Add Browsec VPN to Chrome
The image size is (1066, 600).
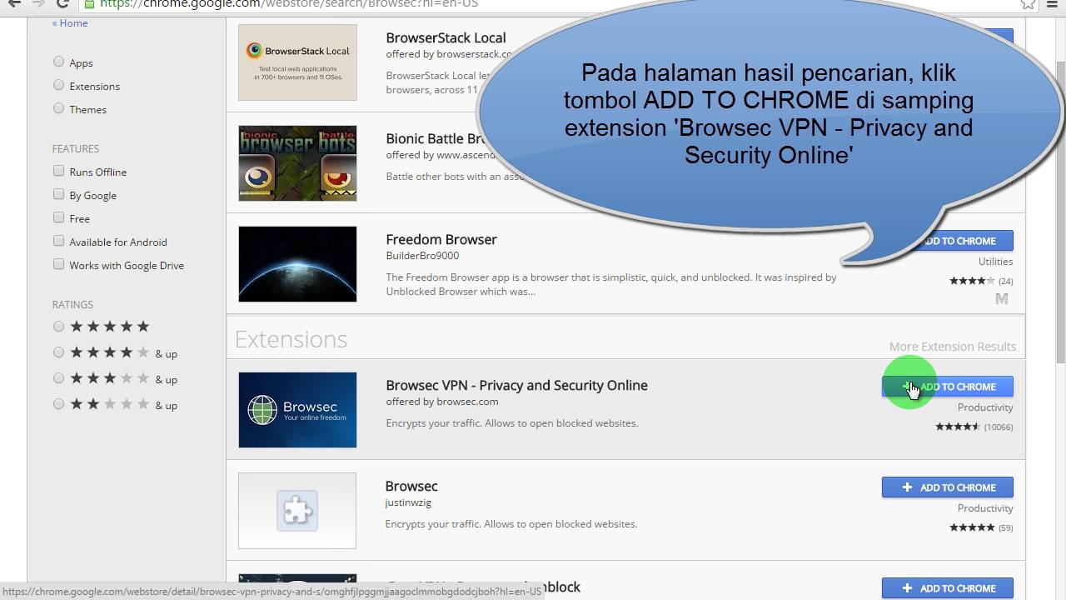948,387
